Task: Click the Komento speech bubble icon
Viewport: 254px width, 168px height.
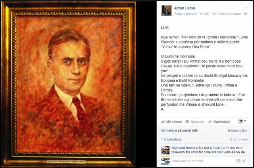Action: [187, 122]
